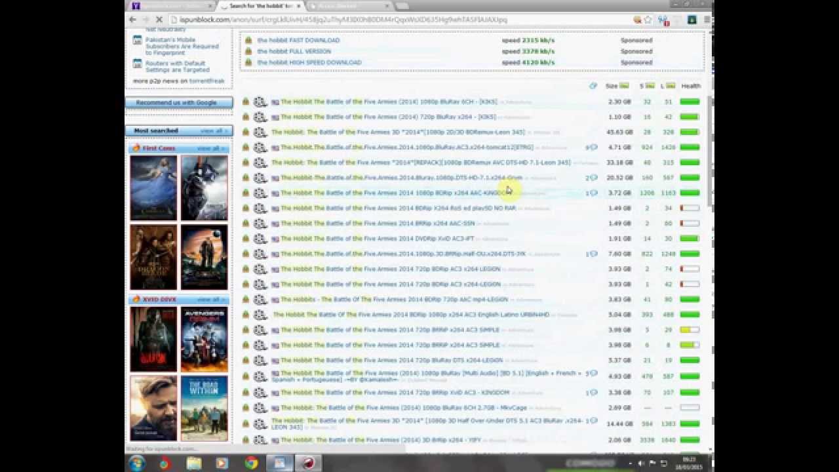Expand 'view all' in XVID DIVX section
The height and width of the screenshot is (472, 839).
210,300
